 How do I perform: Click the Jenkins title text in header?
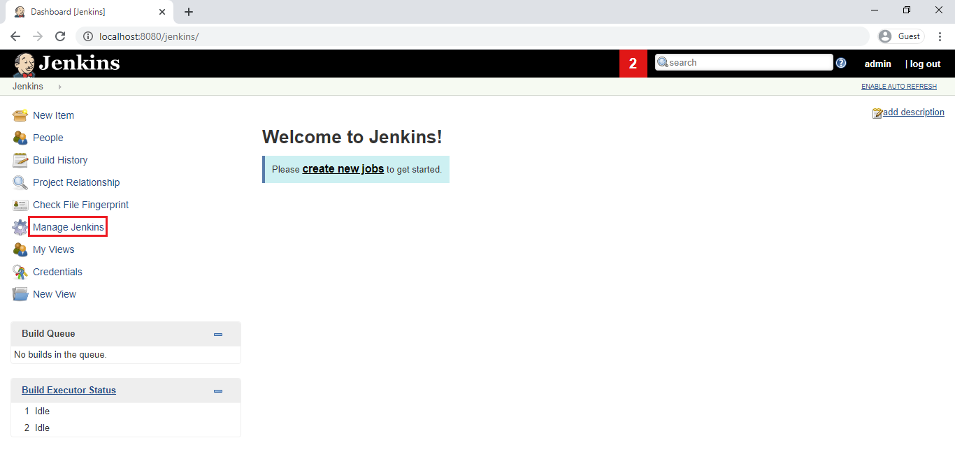[79, 64]
